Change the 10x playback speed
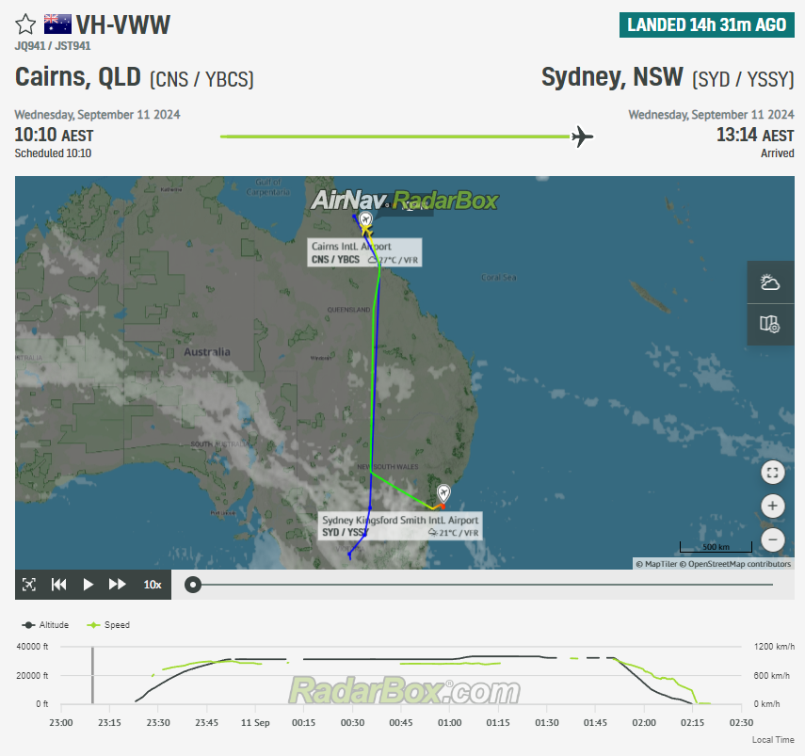This screenshot has width=805, height=756. 153,585
